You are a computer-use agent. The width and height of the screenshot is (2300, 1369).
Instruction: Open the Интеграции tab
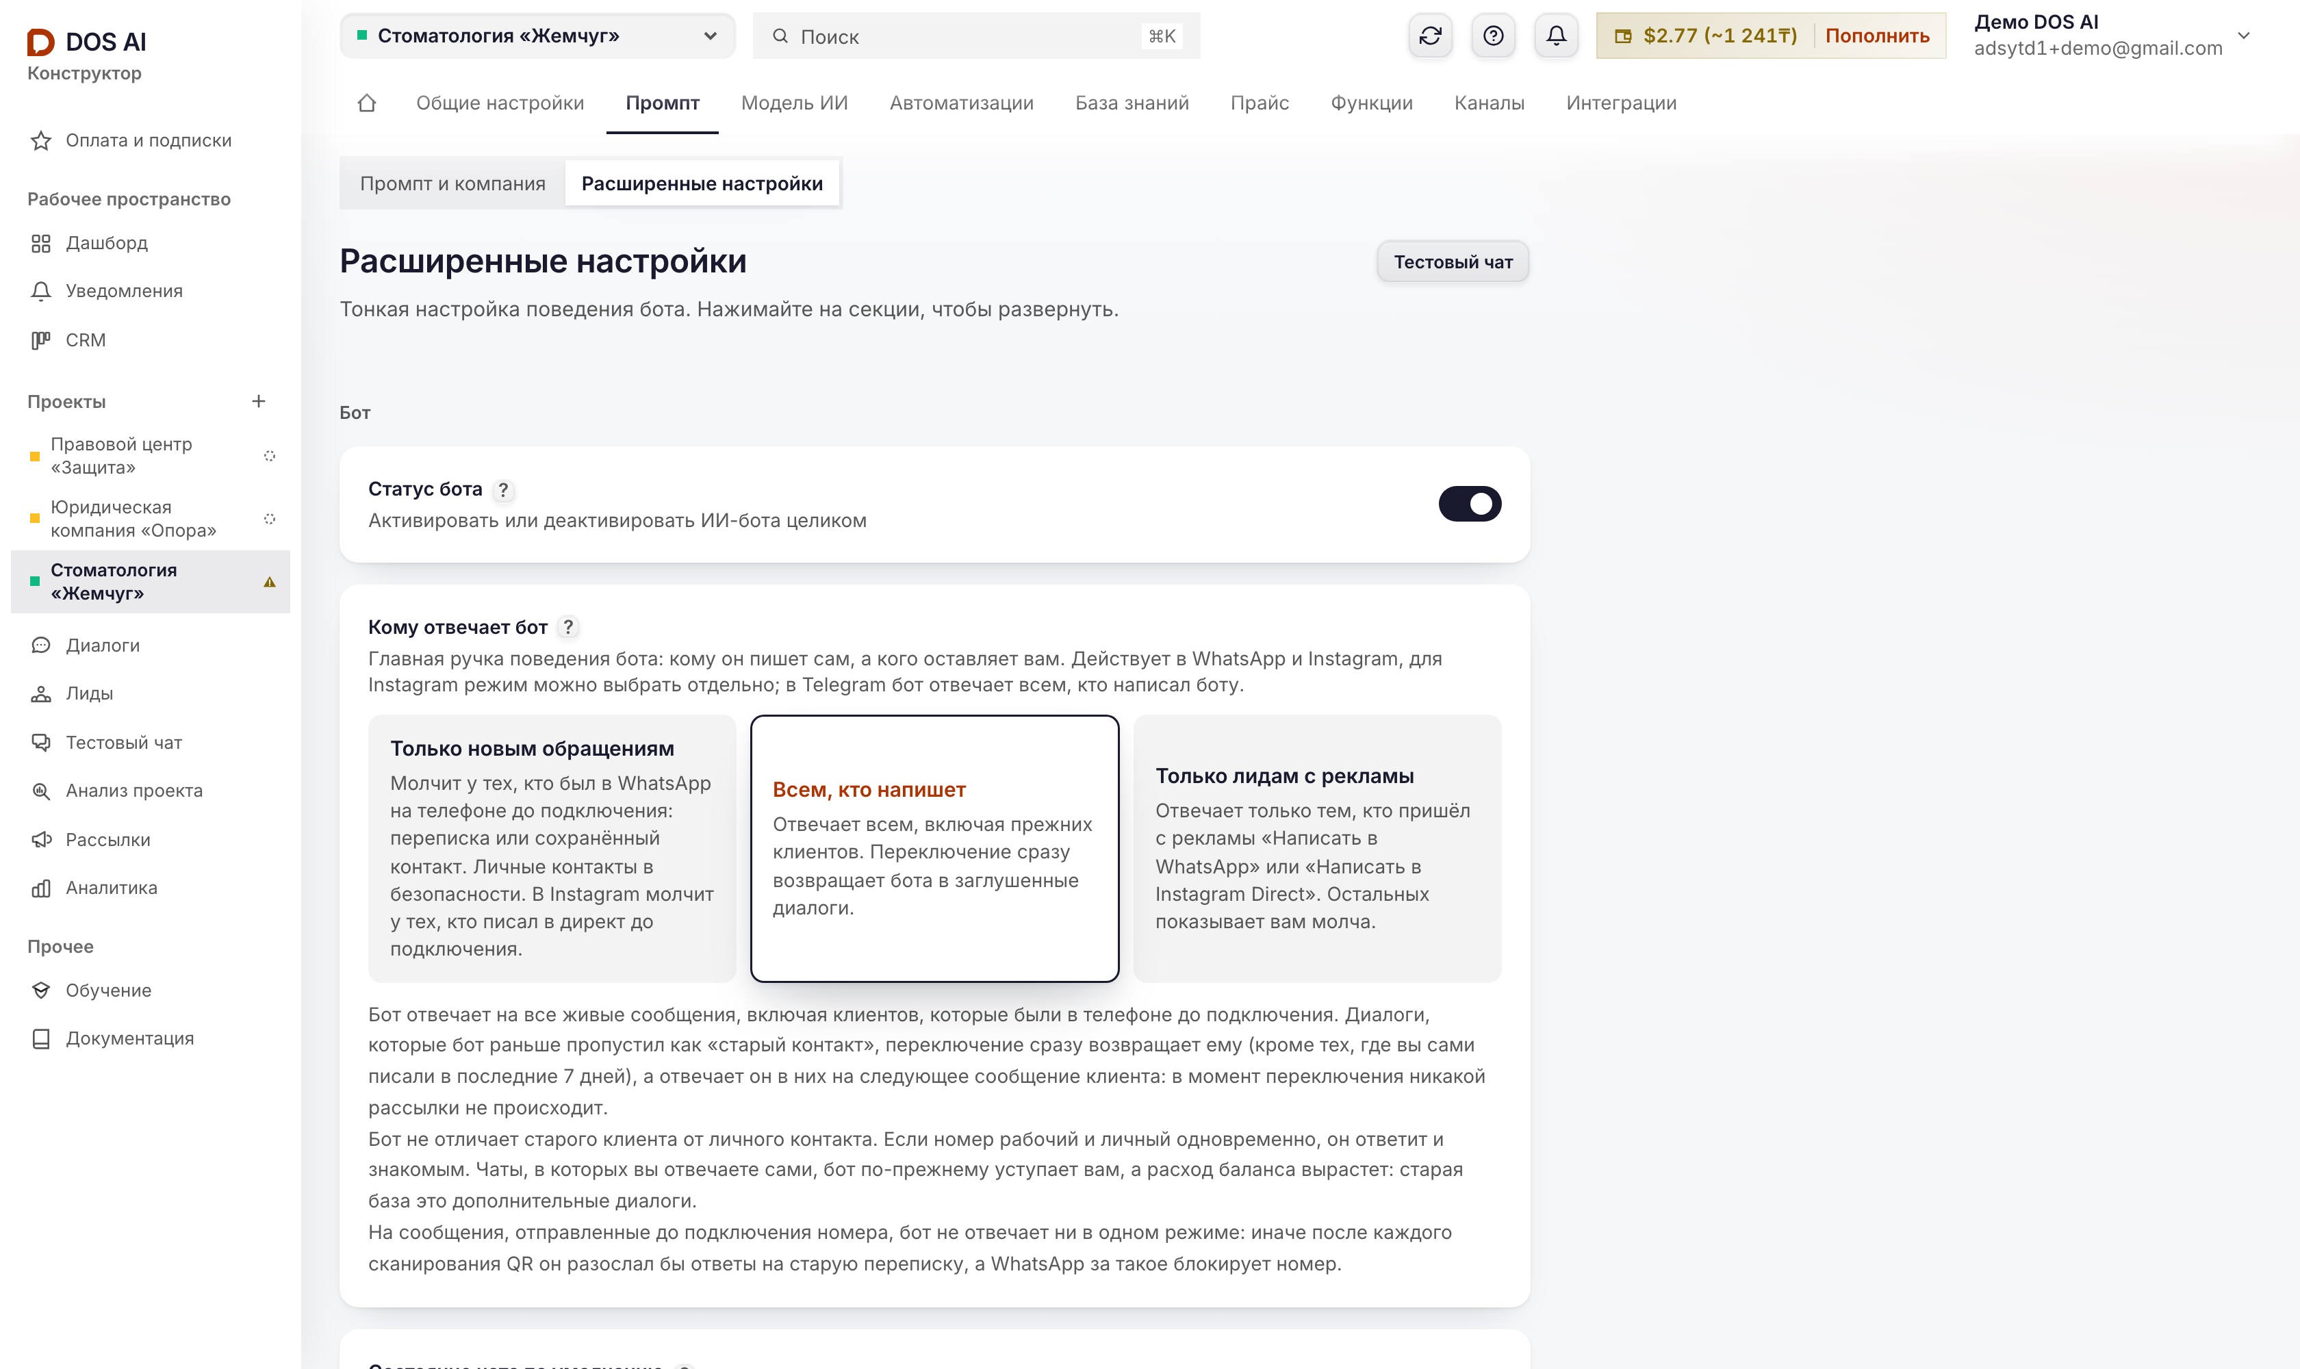point(1621,103)
